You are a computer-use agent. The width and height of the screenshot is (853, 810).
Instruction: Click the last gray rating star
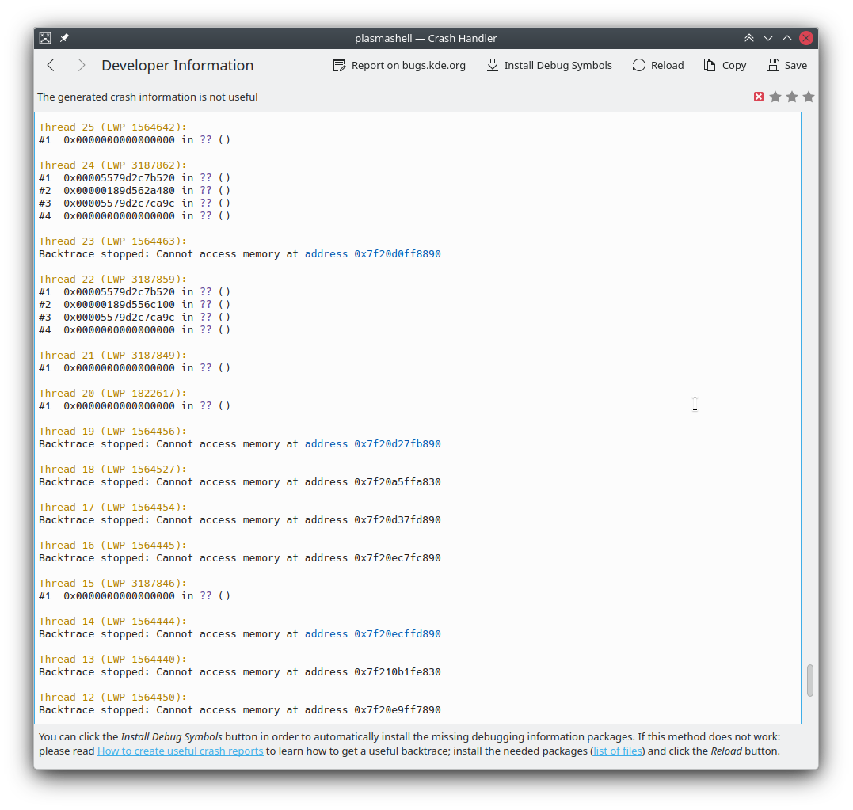coord(809,97)
